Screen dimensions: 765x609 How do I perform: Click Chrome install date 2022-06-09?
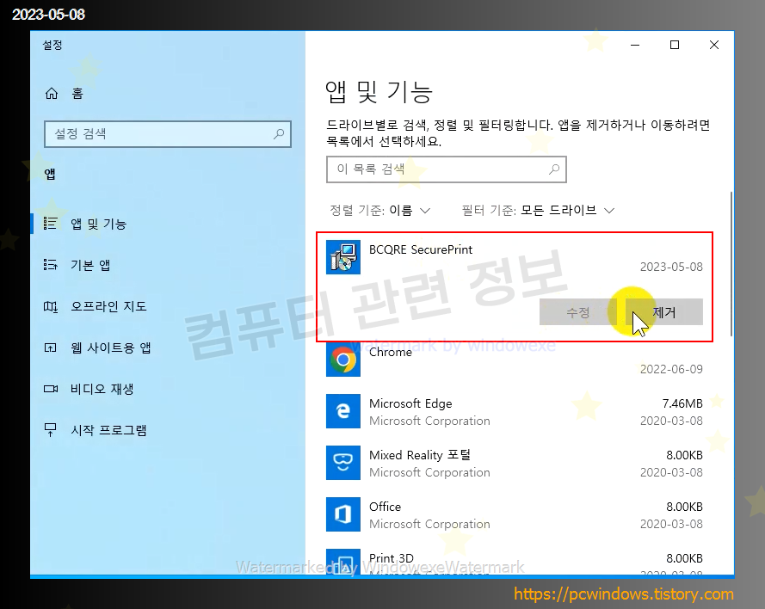coord(671,369)
